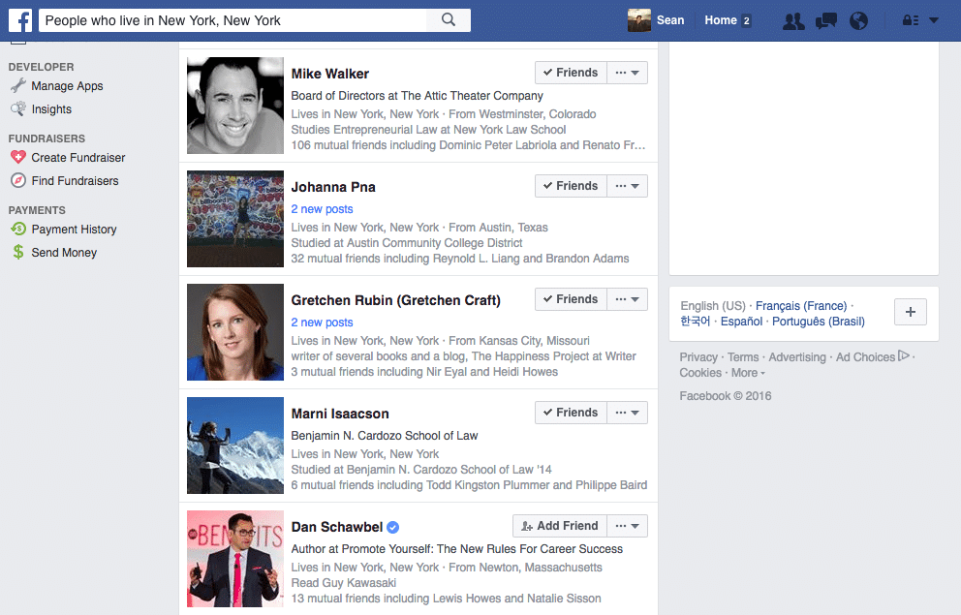The height and width of the screenshot is (615, 961).
Task: Open Terms footer link
Action: tap(743, 357)
